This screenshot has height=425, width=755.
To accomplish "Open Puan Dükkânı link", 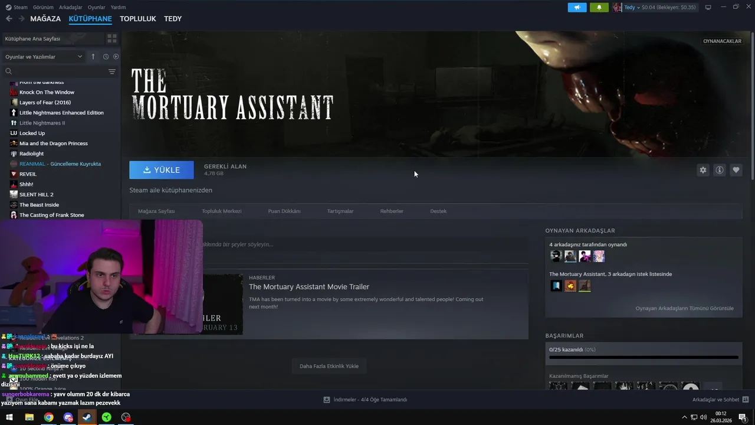I will (x=284, y=211).
